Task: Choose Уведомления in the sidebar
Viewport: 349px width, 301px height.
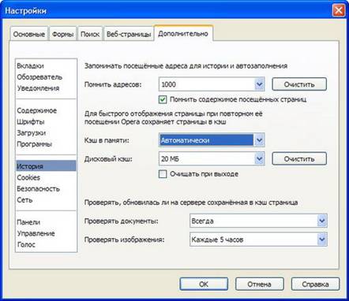Action: click(38, 88)
